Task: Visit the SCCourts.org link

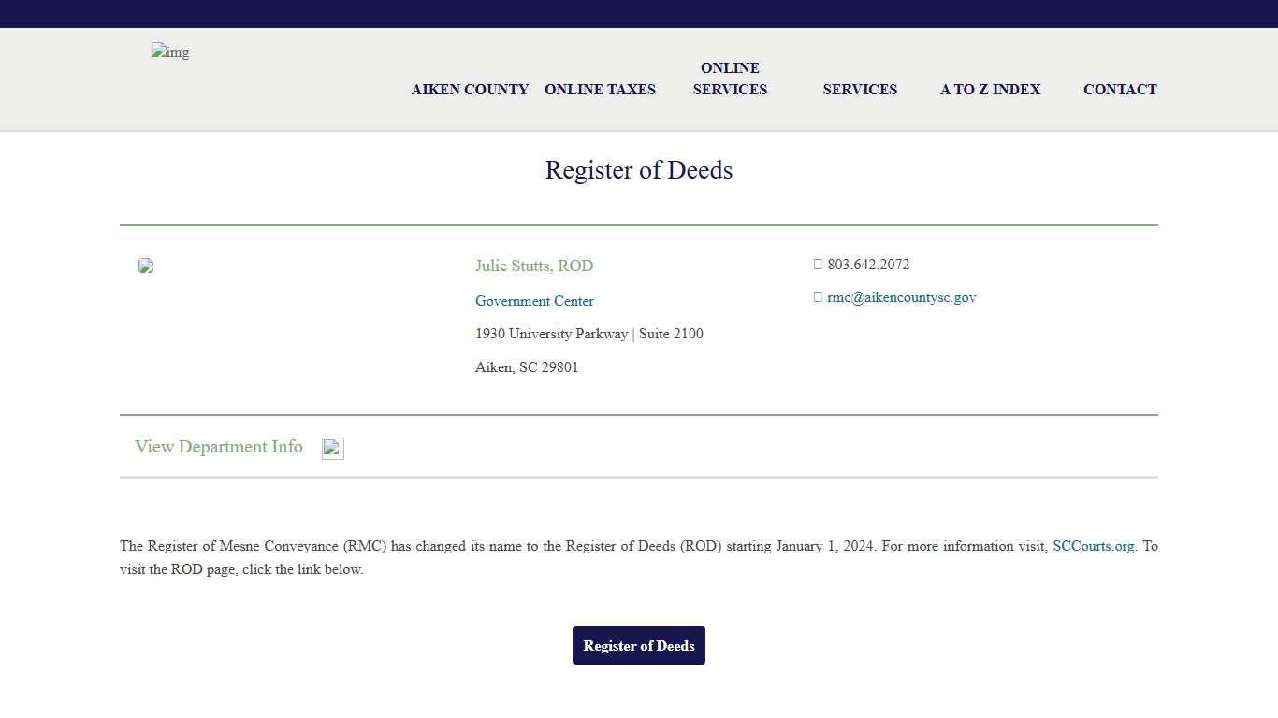Action: click(x=1093, y=545)
